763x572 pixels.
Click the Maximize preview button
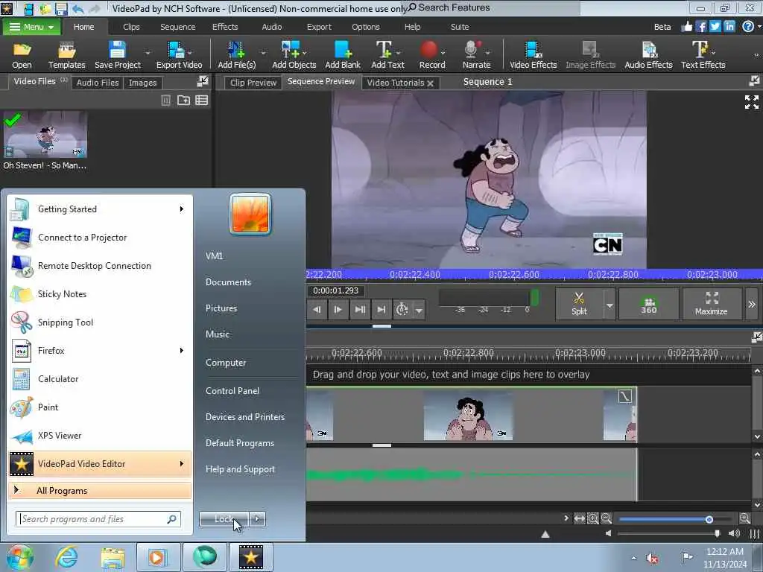pos(711,304)
